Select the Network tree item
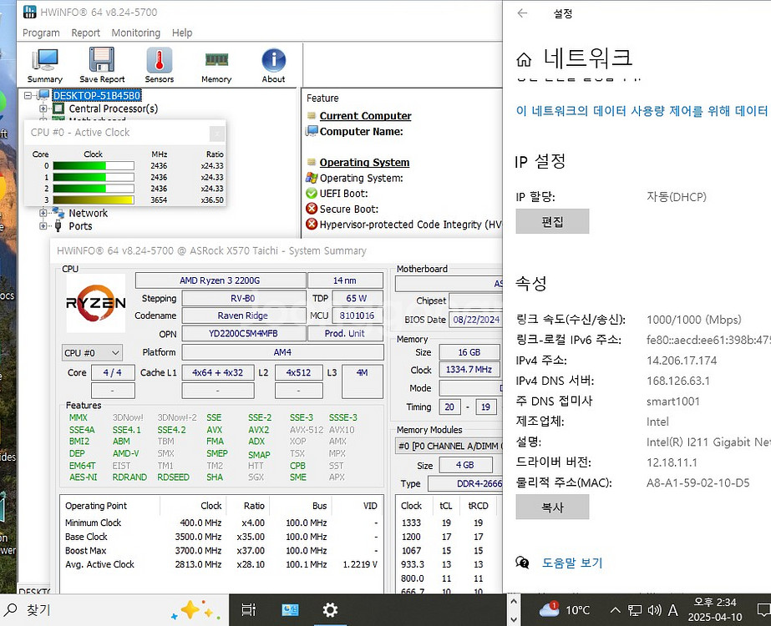 [88, 213]
